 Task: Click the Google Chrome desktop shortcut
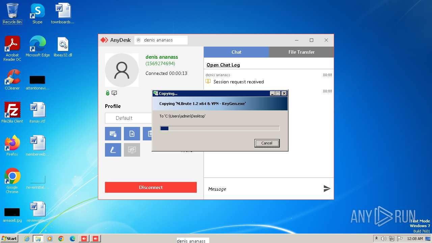point(12,181)
